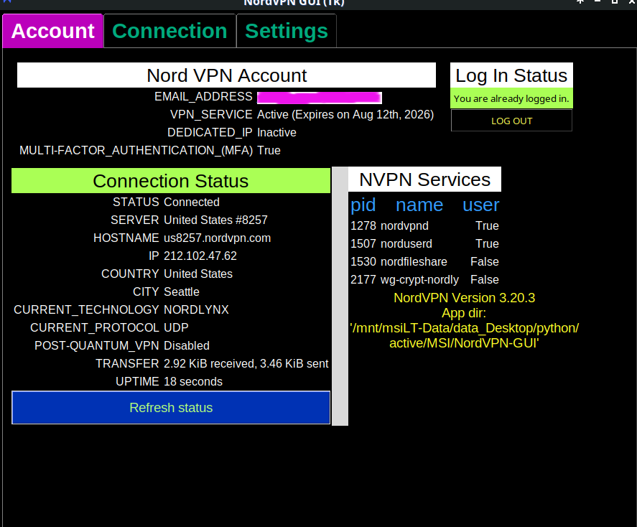Select the redacted email address field
637x527 pixels.
pyautogui.click(x=320, y=98)
